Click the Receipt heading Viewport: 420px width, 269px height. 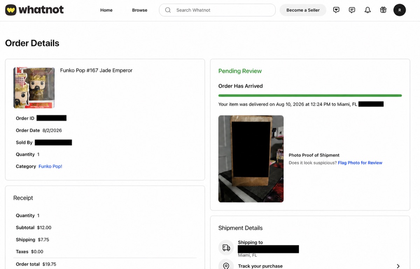[23, 198]
